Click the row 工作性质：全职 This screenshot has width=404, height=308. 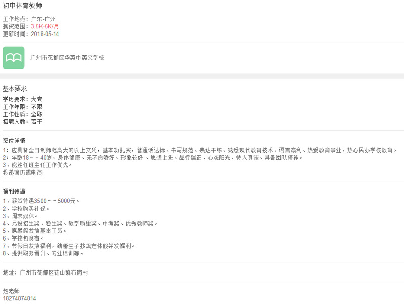(x=22, y=114)
